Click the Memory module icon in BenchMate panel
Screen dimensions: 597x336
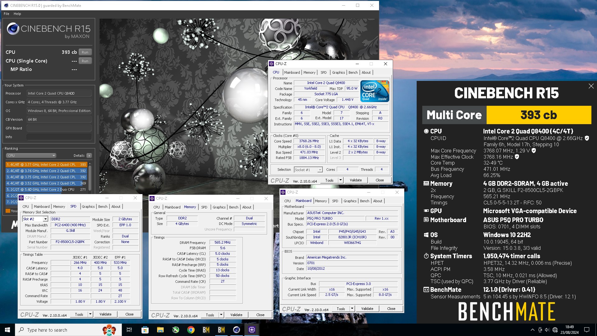pyautogui.click(x=426, y=184)
